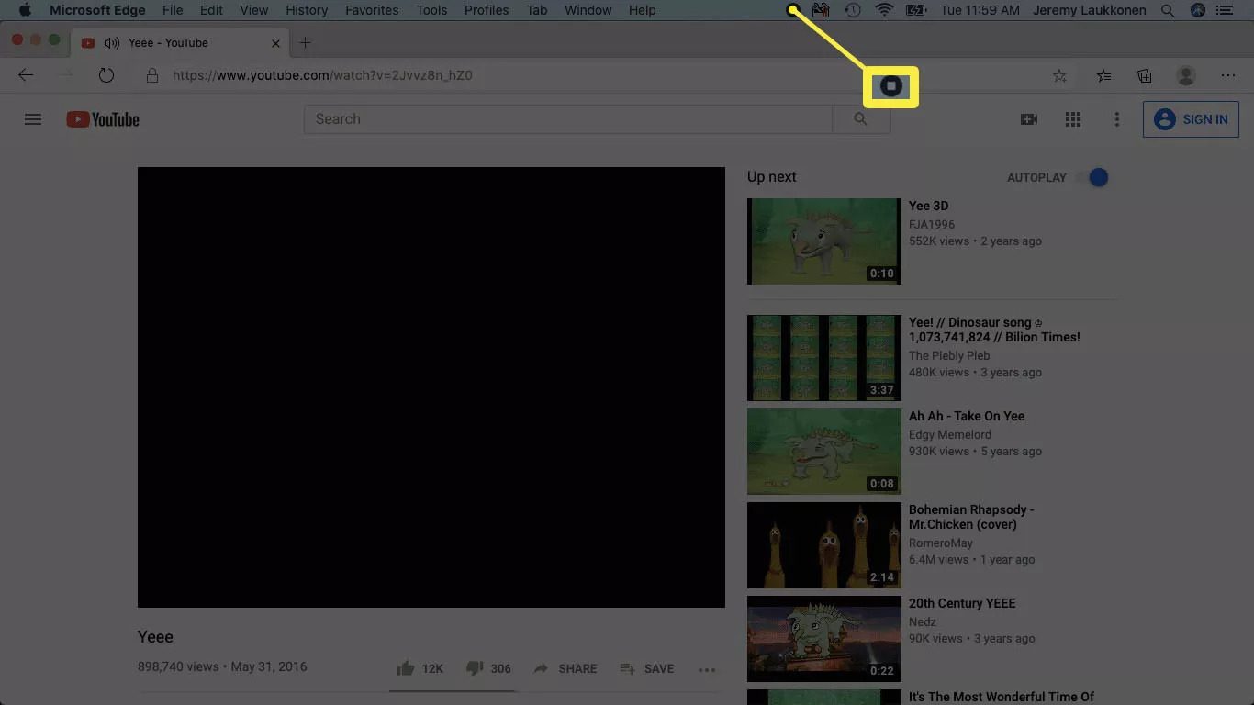The width and height of the screenshot is (1254, 705).
Task: Open the create video camera icon
Action: (x=1029, y=119)
